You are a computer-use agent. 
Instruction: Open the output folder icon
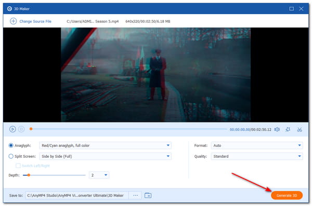tap(148, 196)
